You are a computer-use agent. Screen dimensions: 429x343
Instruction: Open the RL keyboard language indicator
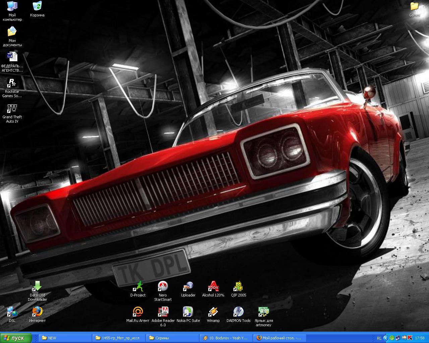pyautogui.click(x=379, y=338)
